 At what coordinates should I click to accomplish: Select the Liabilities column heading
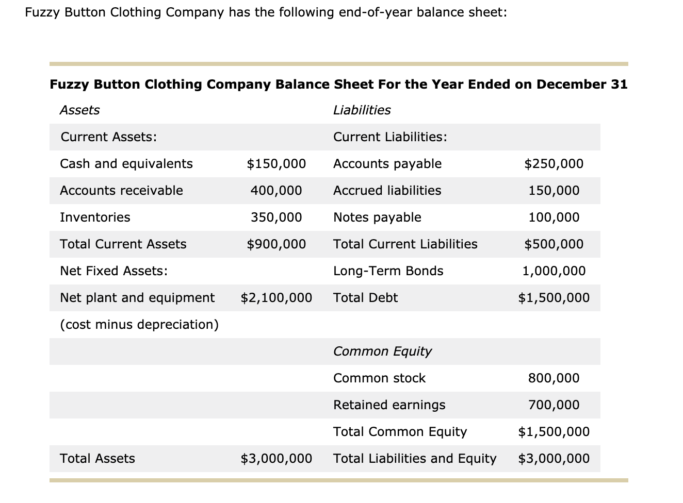click(x=362, y=110)
